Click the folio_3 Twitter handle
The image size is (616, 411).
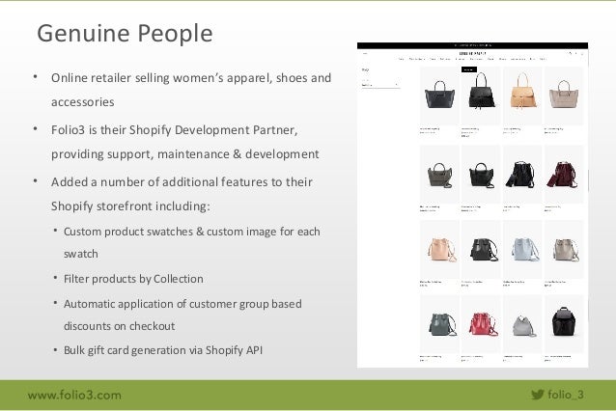point(566,395)
